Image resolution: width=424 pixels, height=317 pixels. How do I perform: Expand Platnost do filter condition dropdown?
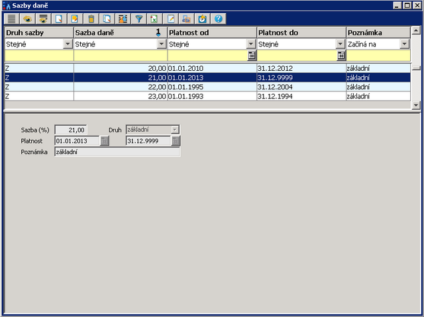coord(341,44)
